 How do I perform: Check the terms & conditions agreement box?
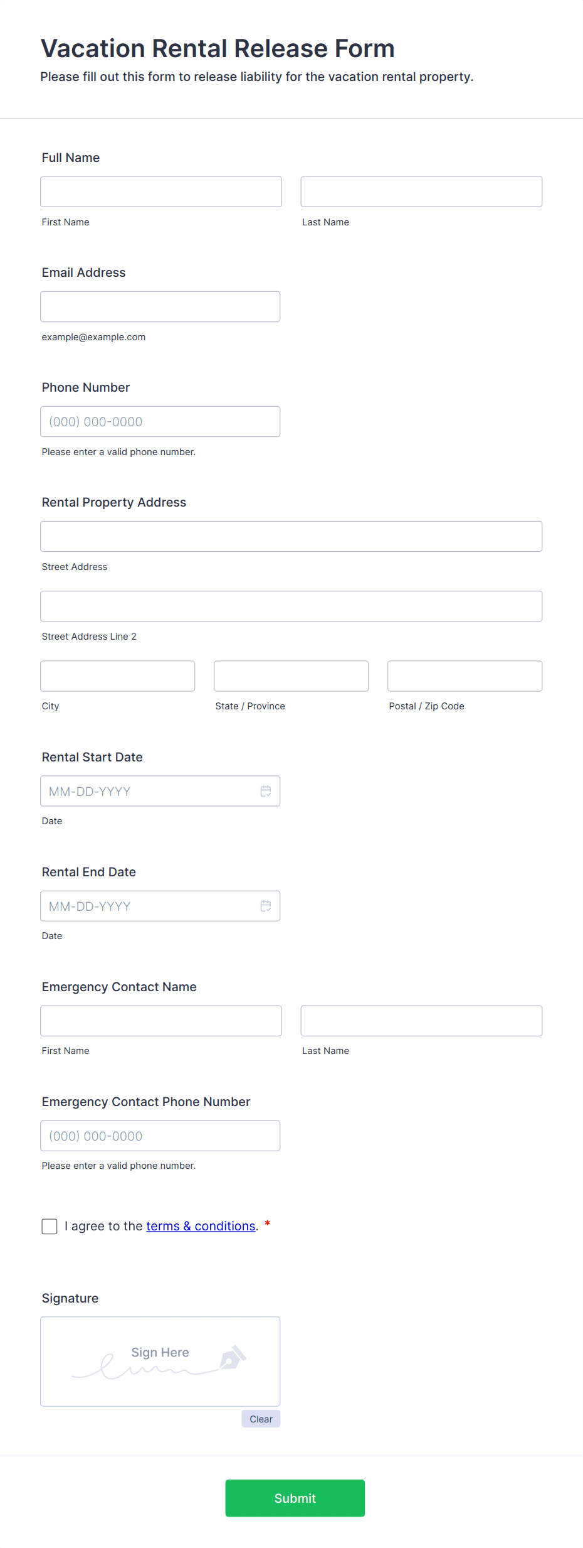(50, 1227)
